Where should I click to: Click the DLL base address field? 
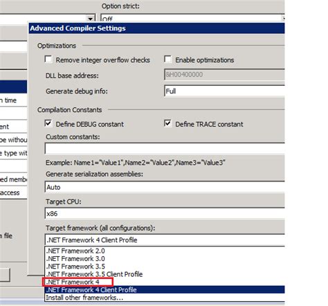point(224,75)
